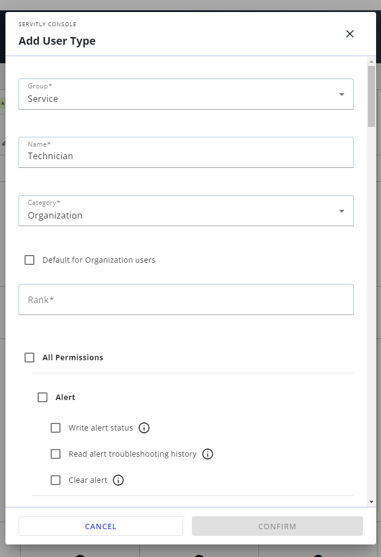Image resolution: width=381 pixels, height=557 pixels.
Task: Click info icon next to Read alert troubleshooting history
Action: click(207, 454)
